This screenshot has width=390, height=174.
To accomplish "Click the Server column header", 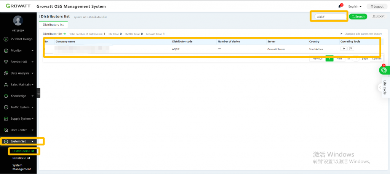I will point(271,41).
